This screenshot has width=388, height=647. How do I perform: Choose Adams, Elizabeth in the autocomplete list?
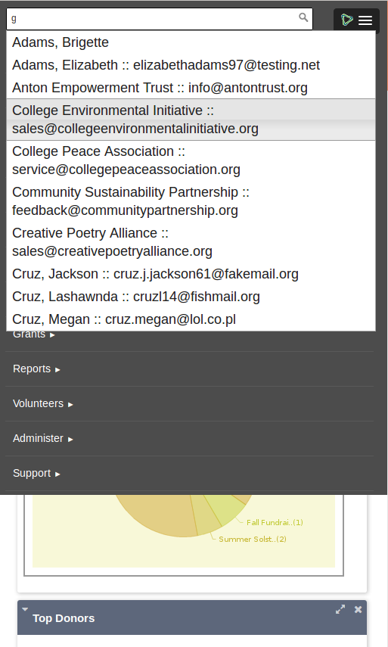click(x=191, y=65)
